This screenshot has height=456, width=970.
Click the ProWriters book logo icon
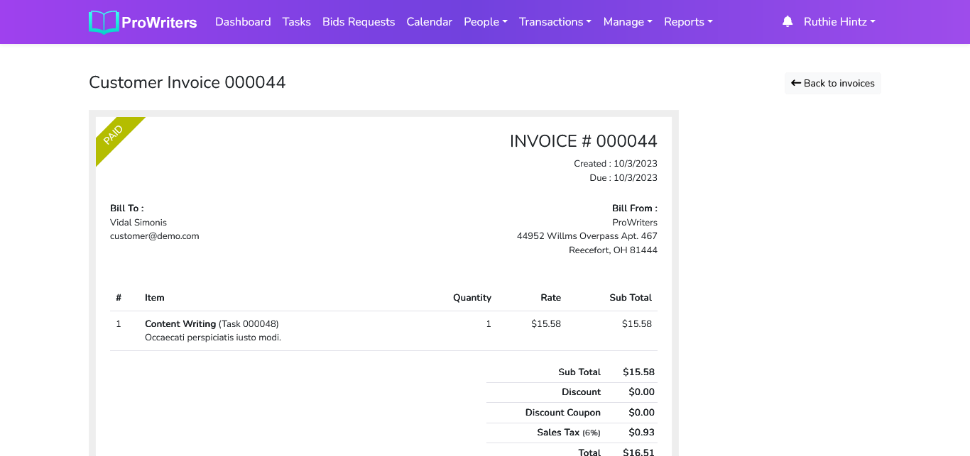pos(104,22)
